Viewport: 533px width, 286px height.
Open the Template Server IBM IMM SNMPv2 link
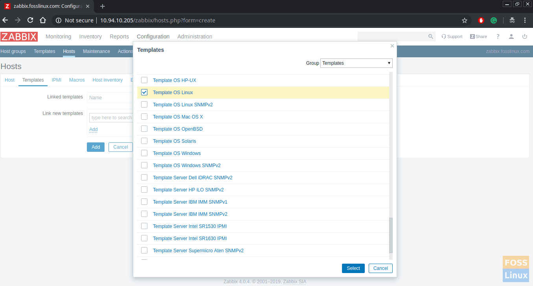[190, 214]
